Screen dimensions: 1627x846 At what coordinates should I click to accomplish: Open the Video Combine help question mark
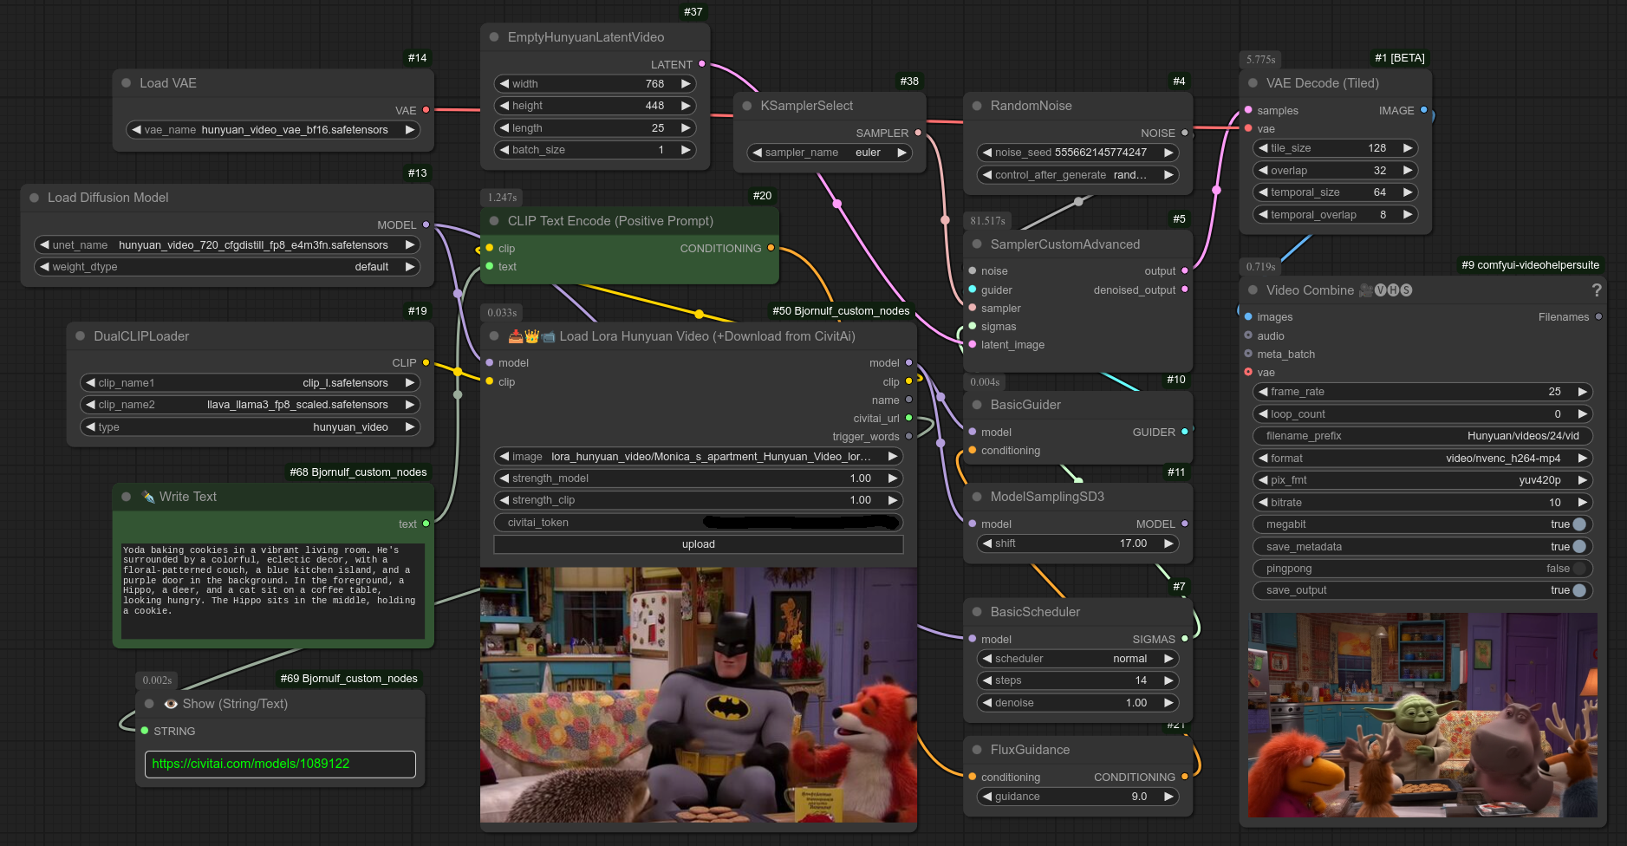coord(1596,290)
